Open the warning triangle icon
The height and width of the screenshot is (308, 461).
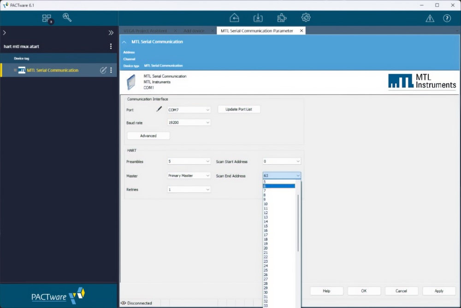(430, 18)
